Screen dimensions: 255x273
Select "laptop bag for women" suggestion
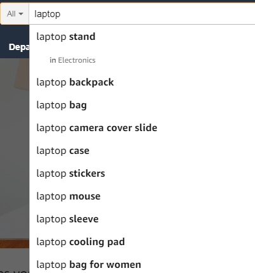pos(142,265)
